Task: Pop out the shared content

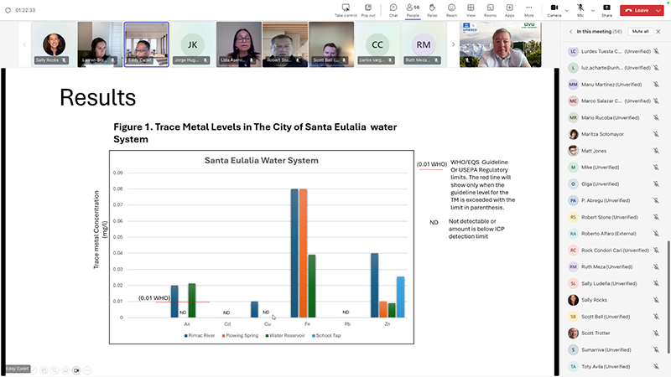Action: 368,9
